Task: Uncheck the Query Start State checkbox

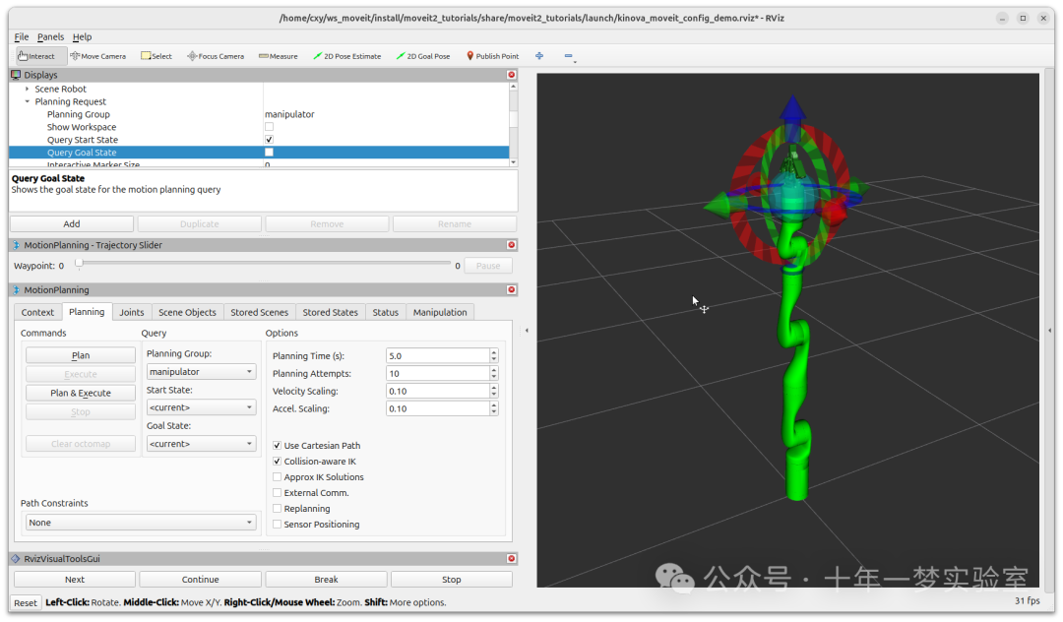Action: tap(269, 140)
